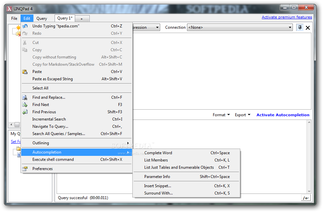Choose Paste as Escaped String
The width and height of the screenshot is (323, 212).
coord(77,79)
